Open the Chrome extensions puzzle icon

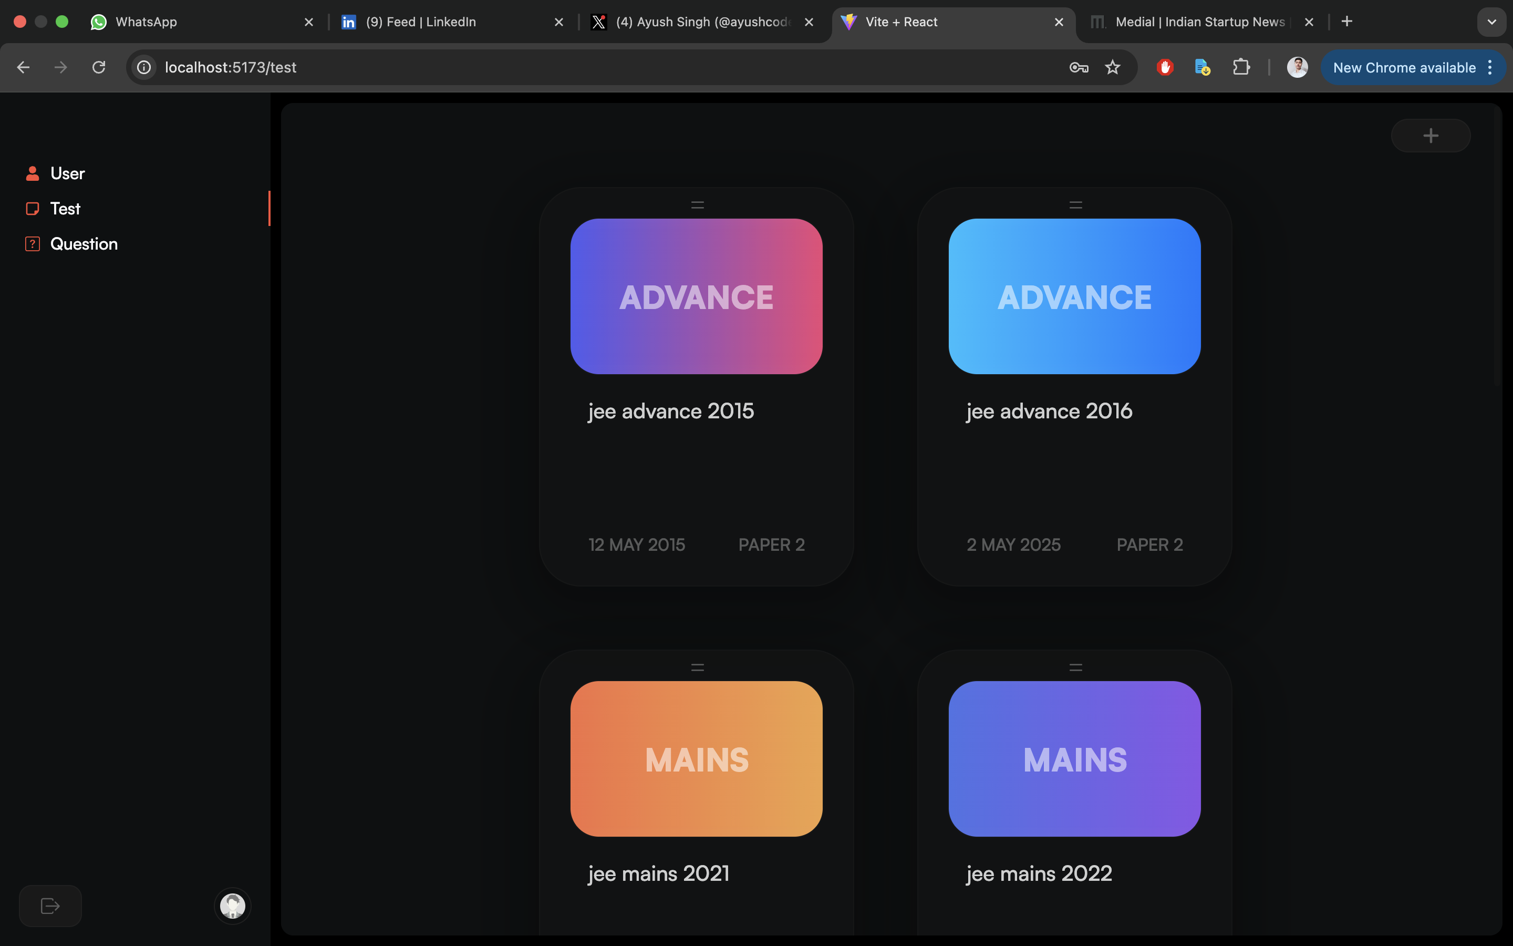pyautogui.click(x=1241, y=68)
